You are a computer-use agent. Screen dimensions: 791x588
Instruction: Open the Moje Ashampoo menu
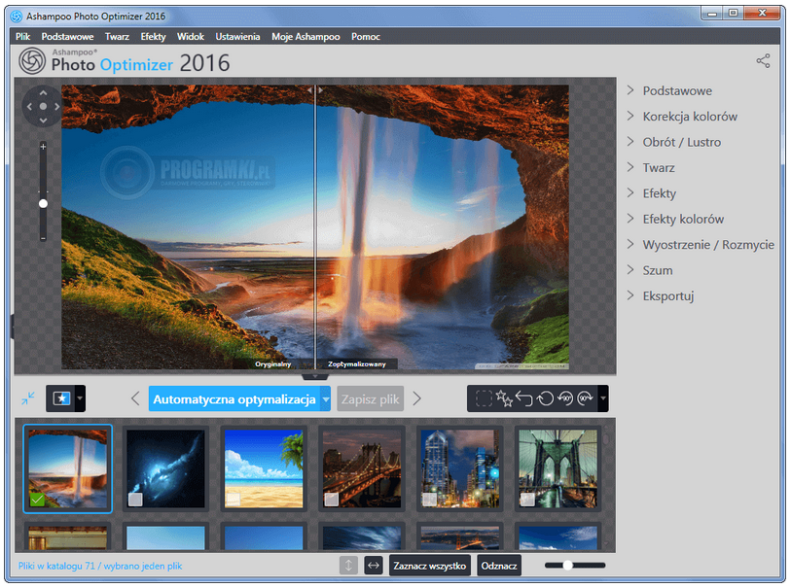(x=306, y=36)
